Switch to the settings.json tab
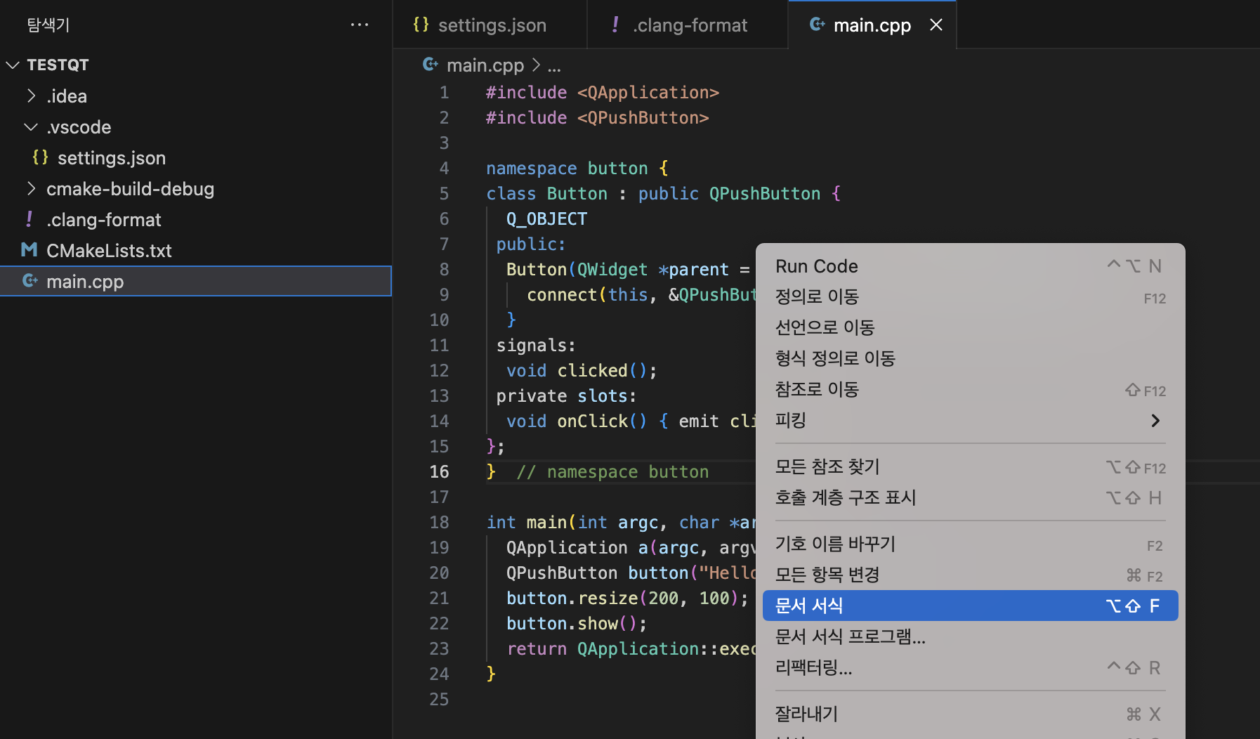 pos(490,25)
